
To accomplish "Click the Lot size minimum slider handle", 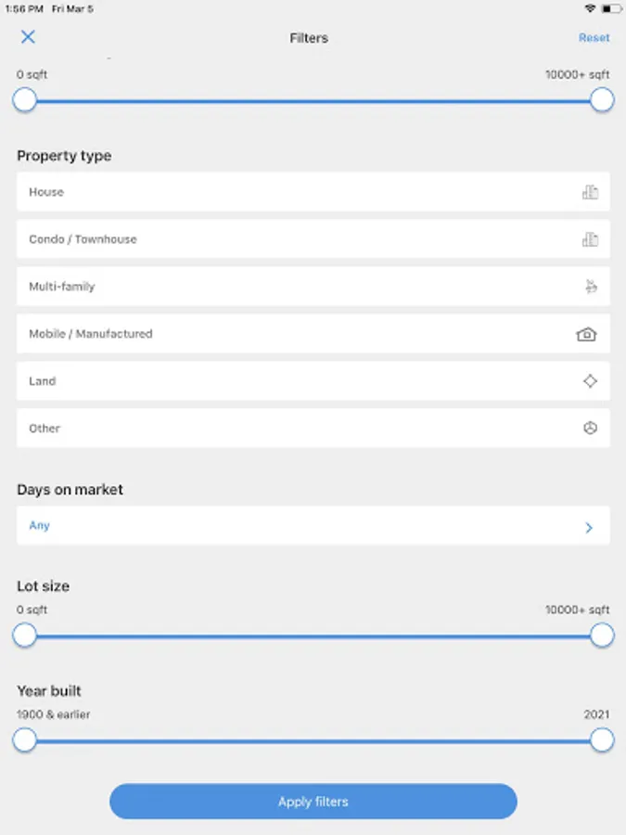I will point(25,636).
